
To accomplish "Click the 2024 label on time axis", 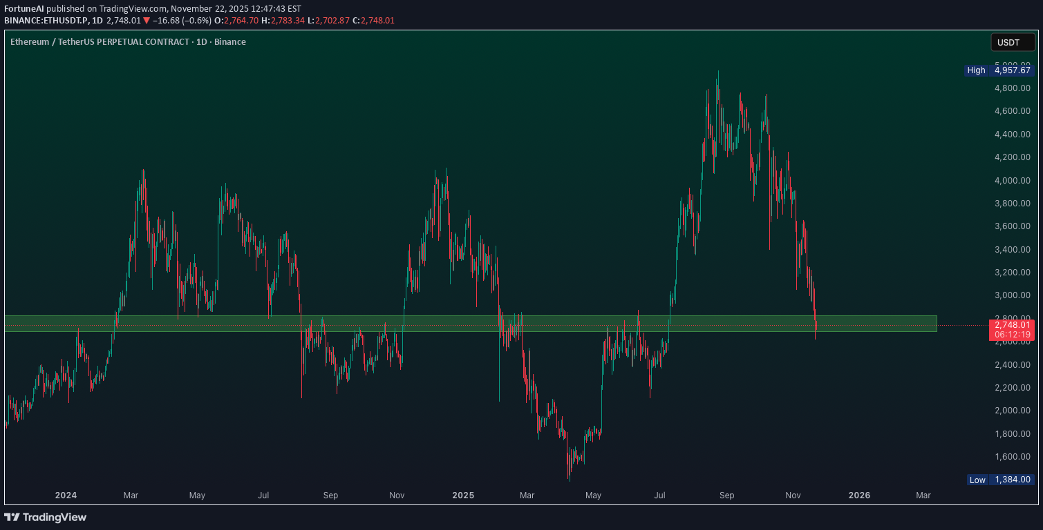I will 66,495.
